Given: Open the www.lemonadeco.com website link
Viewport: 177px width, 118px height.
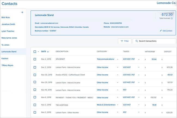Looking at the screenshot, I should pos(120,27).
